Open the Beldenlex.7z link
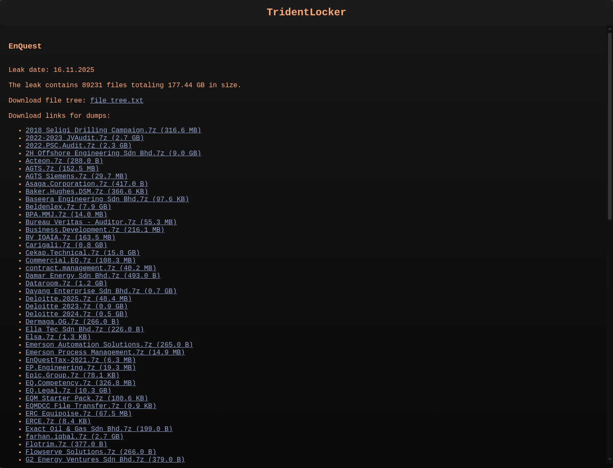This screenshot has width=613, height=468. point(69,207)
